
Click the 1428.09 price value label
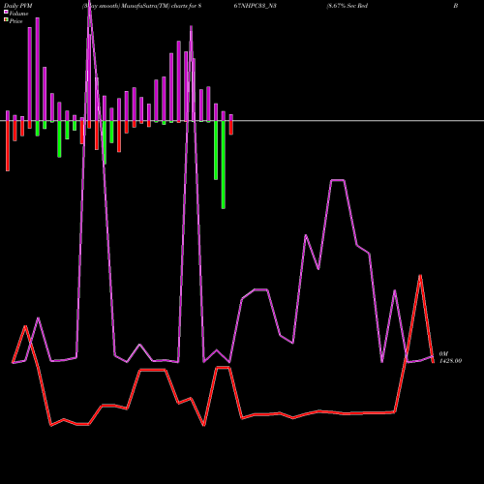(x=451, y=361)
